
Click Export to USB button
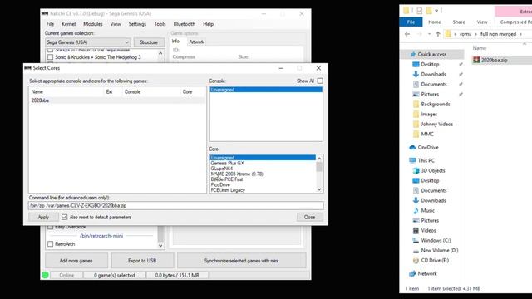tap(142, 261)
